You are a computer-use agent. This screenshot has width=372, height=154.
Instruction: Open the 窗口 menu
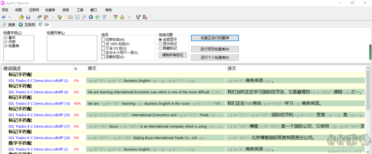click(x=94, y=10)
